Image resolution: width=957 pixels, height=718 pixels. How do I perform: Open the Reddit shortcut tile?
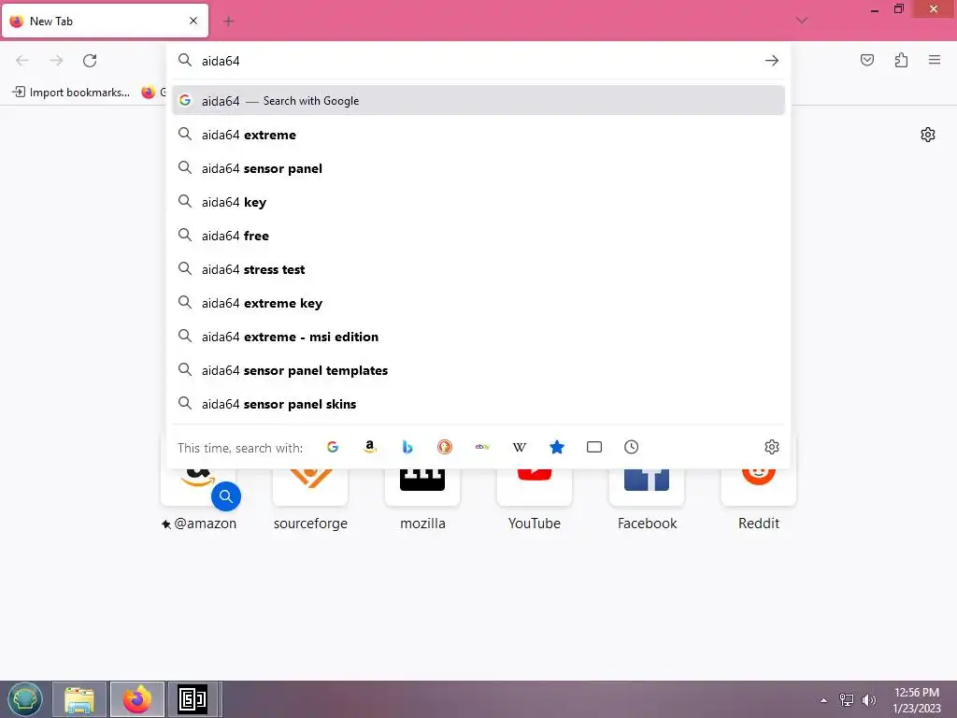[759, 488]
